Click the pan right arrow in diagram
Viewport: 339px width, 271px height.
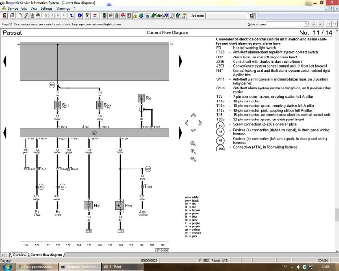[x=200, y=123]
